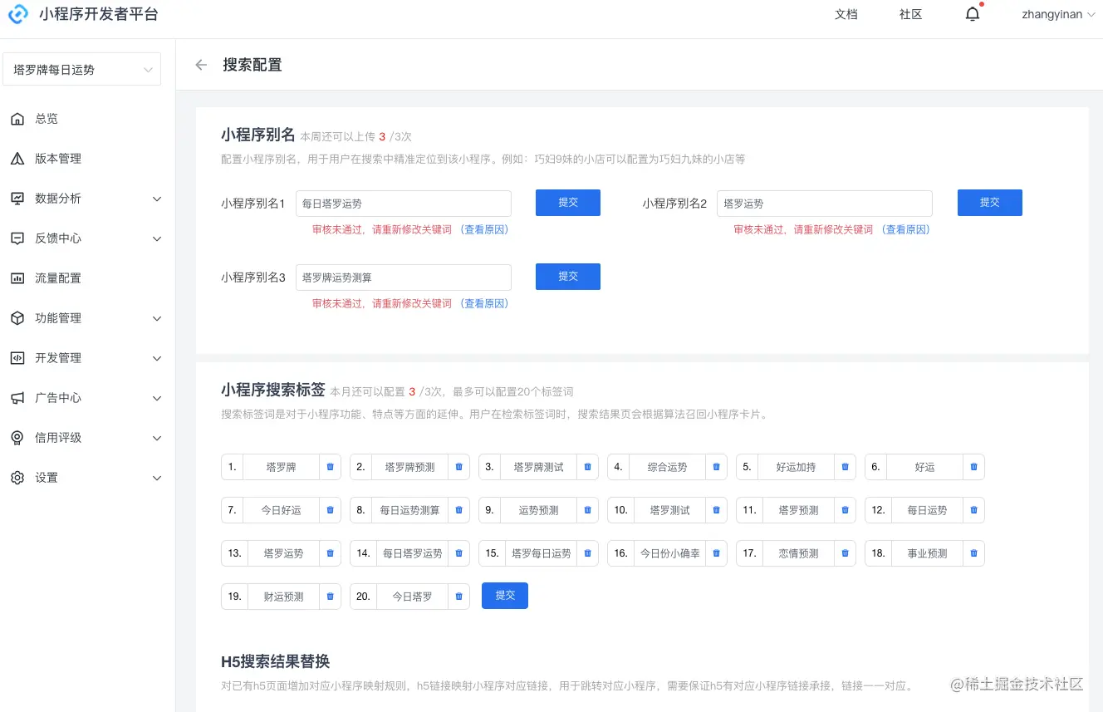Expand the 信用评级 menu chevron
The width and height of the screenshot is (1103, 712).
157,438
